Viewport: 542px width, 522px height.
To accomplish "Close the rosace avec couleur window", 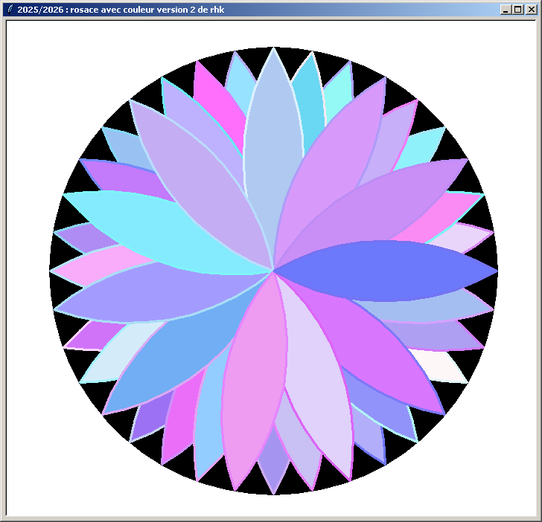I will pos(531,10).
